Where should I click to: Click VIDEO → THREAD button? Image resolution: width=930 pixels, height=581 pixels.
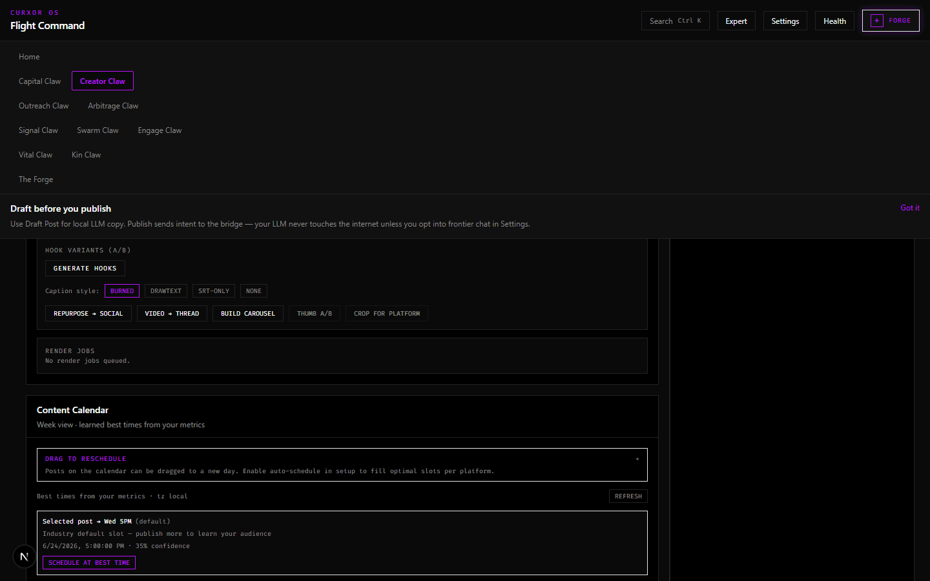coord(172,314)
